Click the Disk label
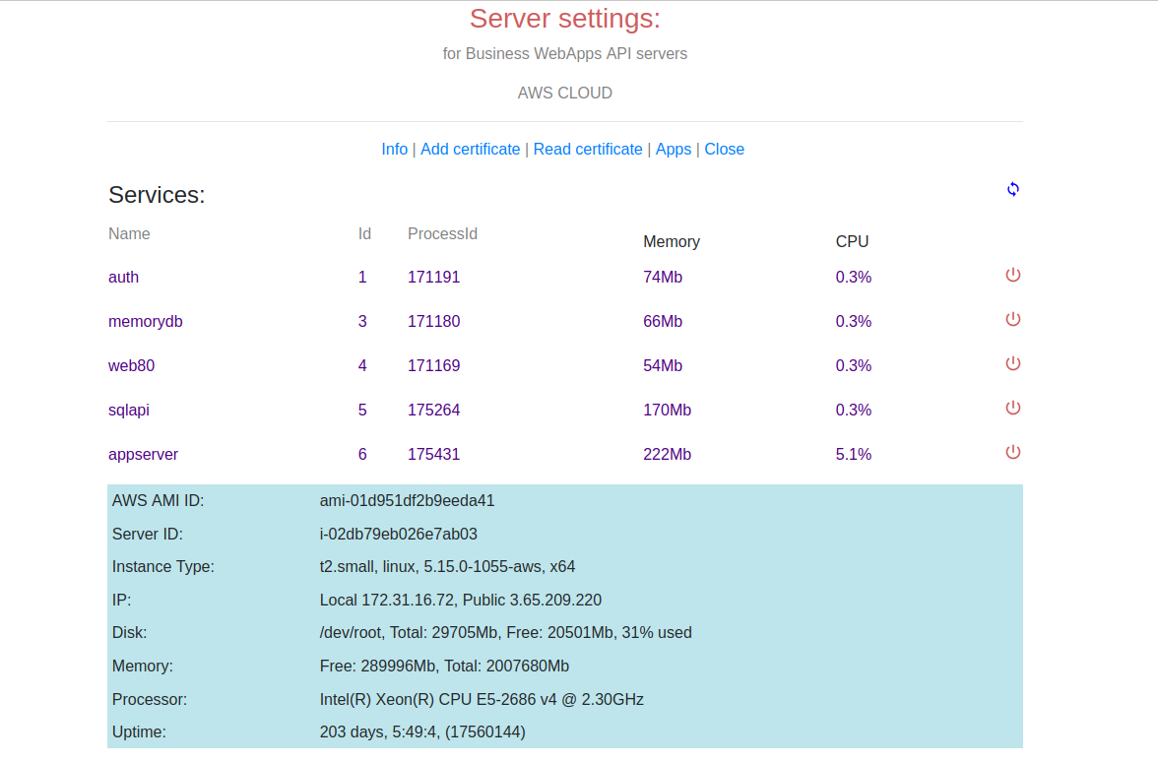 129,633
